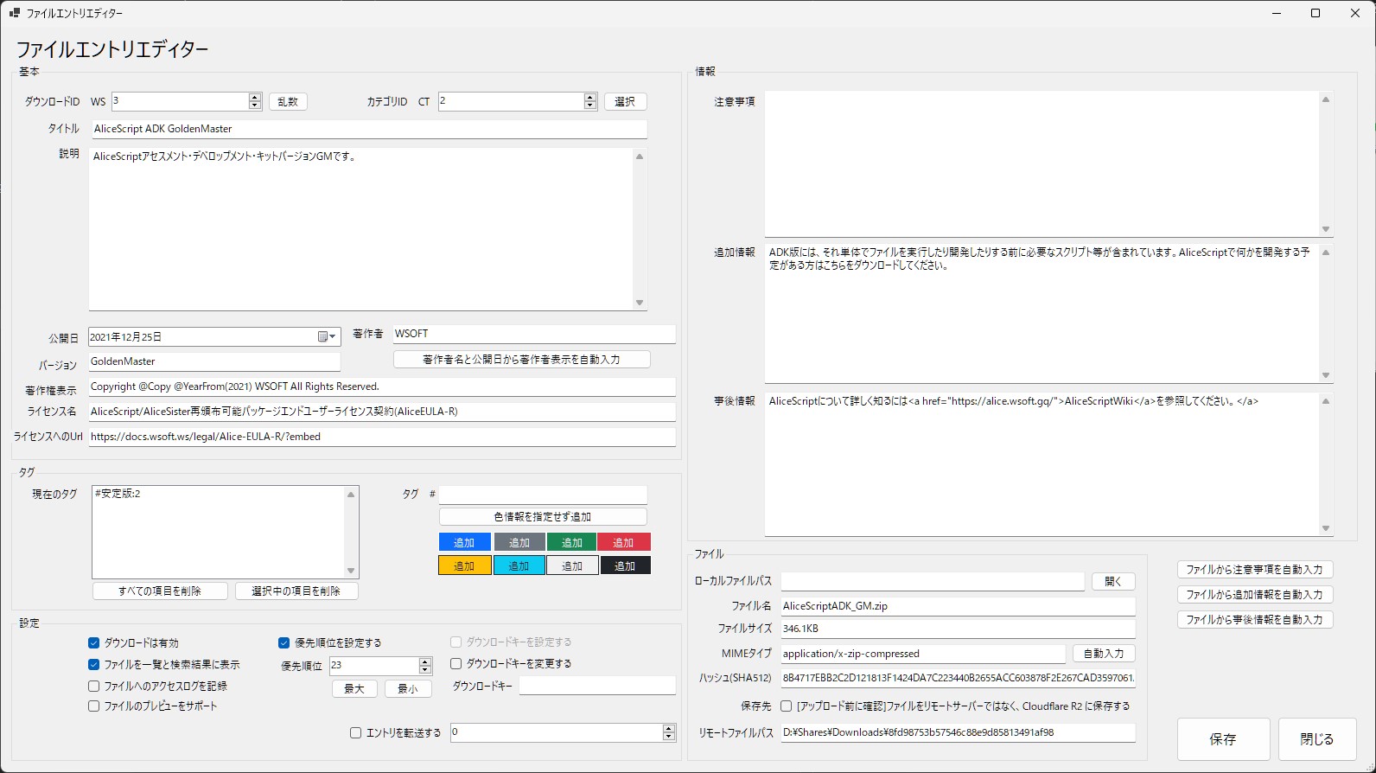This screenshot has width=1376, height=773.
Task: Add tag with red 追加 button
Action: (x=623, y=543)
